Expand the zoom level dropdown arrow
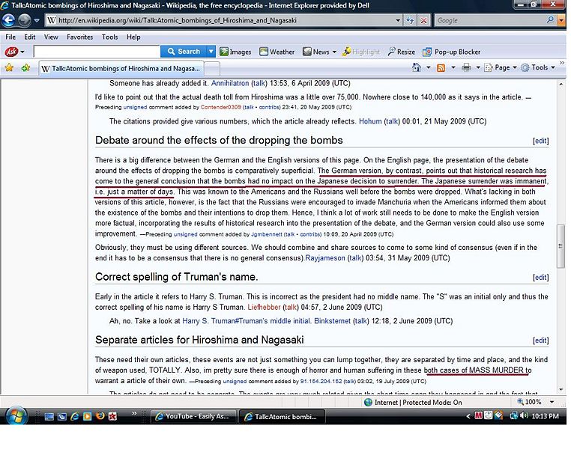571x449 pixels. coord(552,402)
